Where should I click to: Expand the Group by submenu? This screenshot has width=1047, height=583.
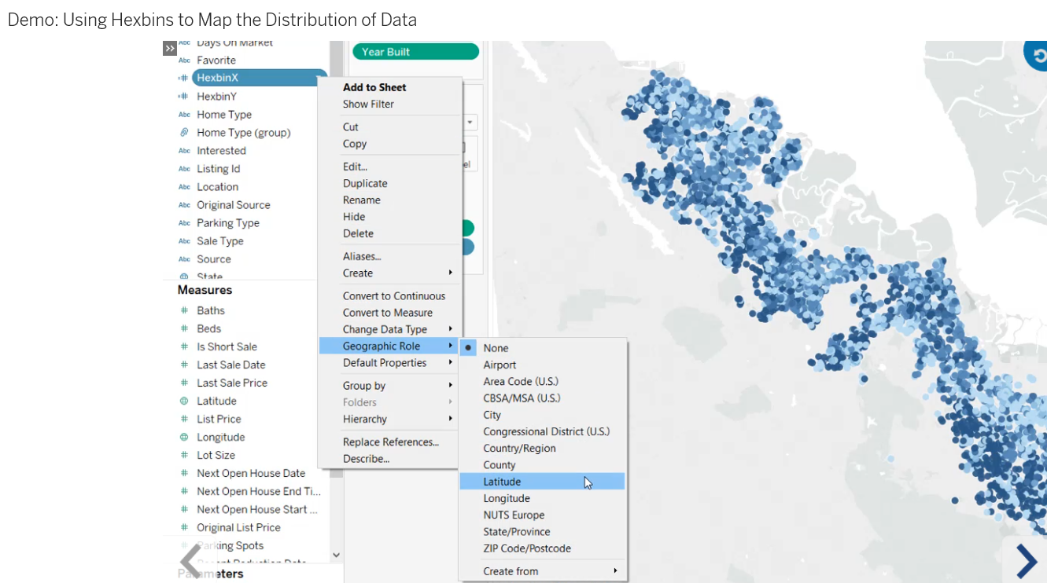tap(389, 386)
